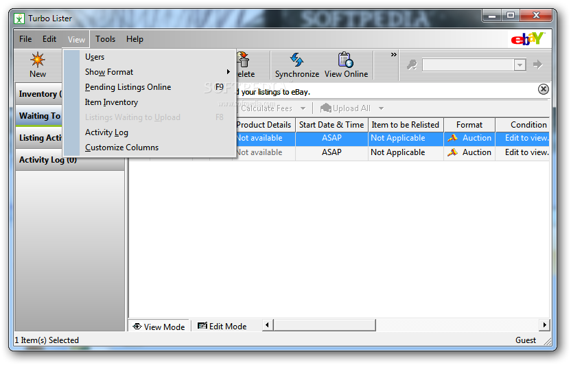Click the Calculate Fees button
The image size is (571, 365).
click(x=266, y=108)
